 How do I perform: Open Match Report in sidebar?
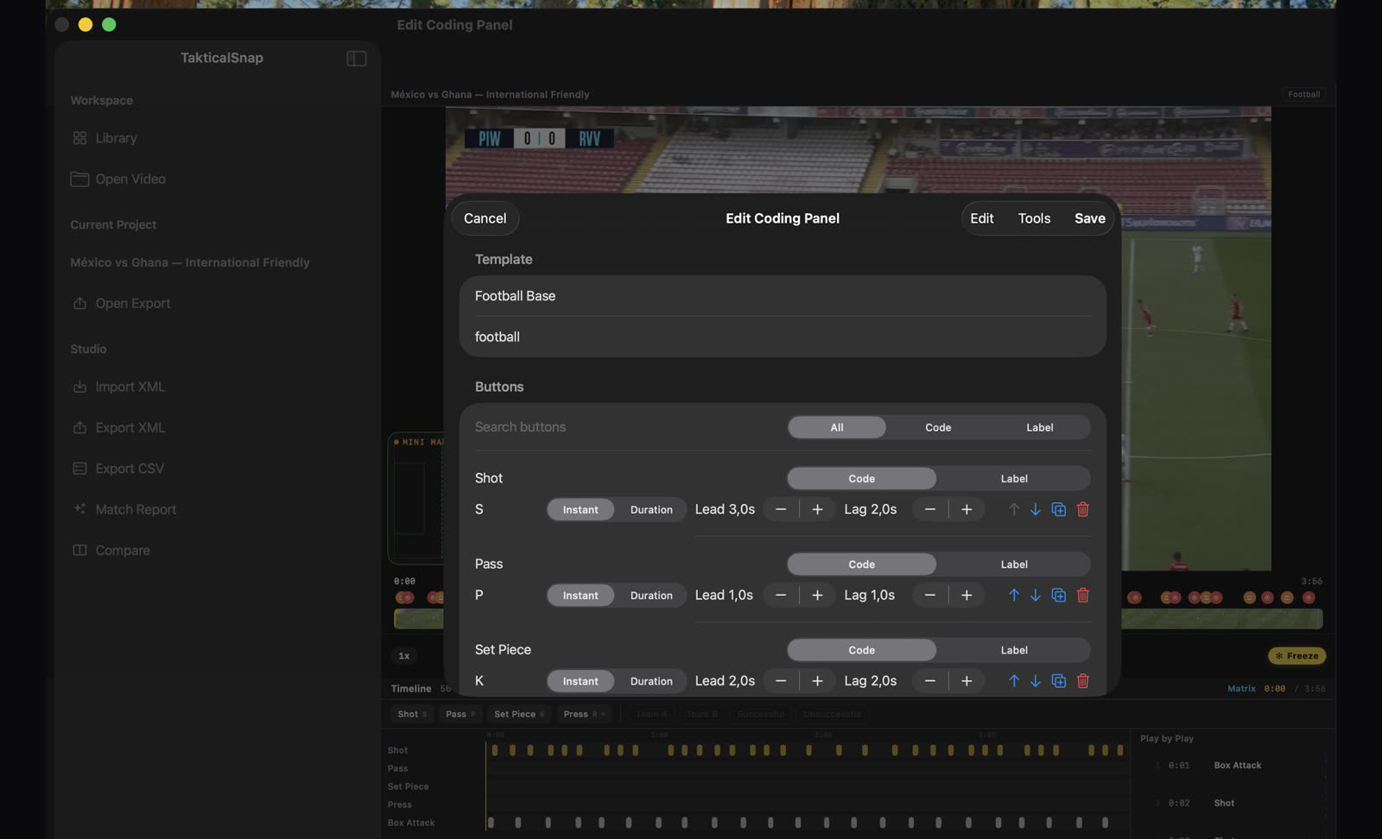click(x=124, y=509)
